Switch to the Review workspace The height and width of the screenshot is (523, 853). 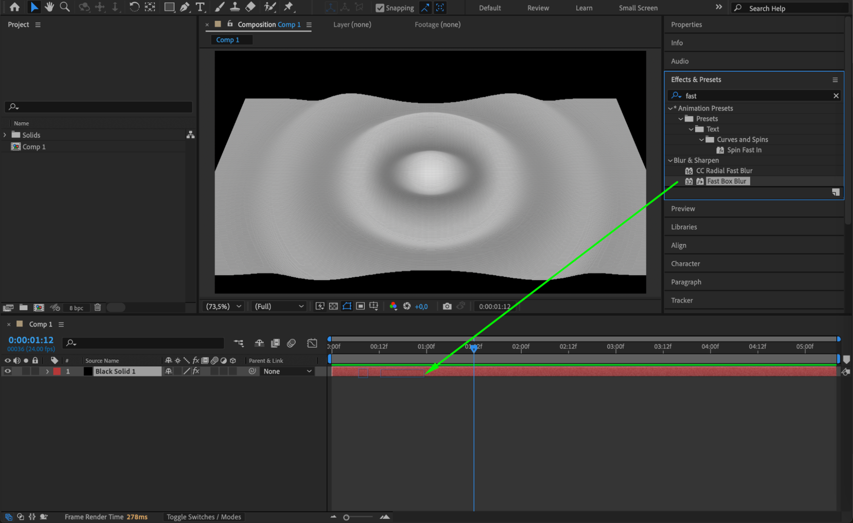coord(538,8)
